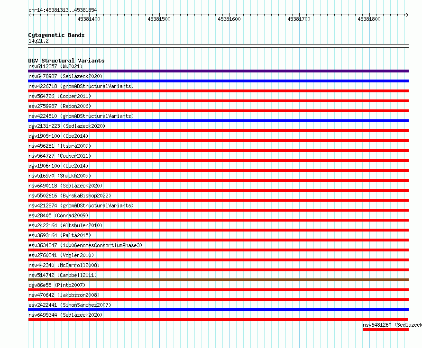Click the 45381500 ruler position
The image size is (422, 348).
point(159,19)
